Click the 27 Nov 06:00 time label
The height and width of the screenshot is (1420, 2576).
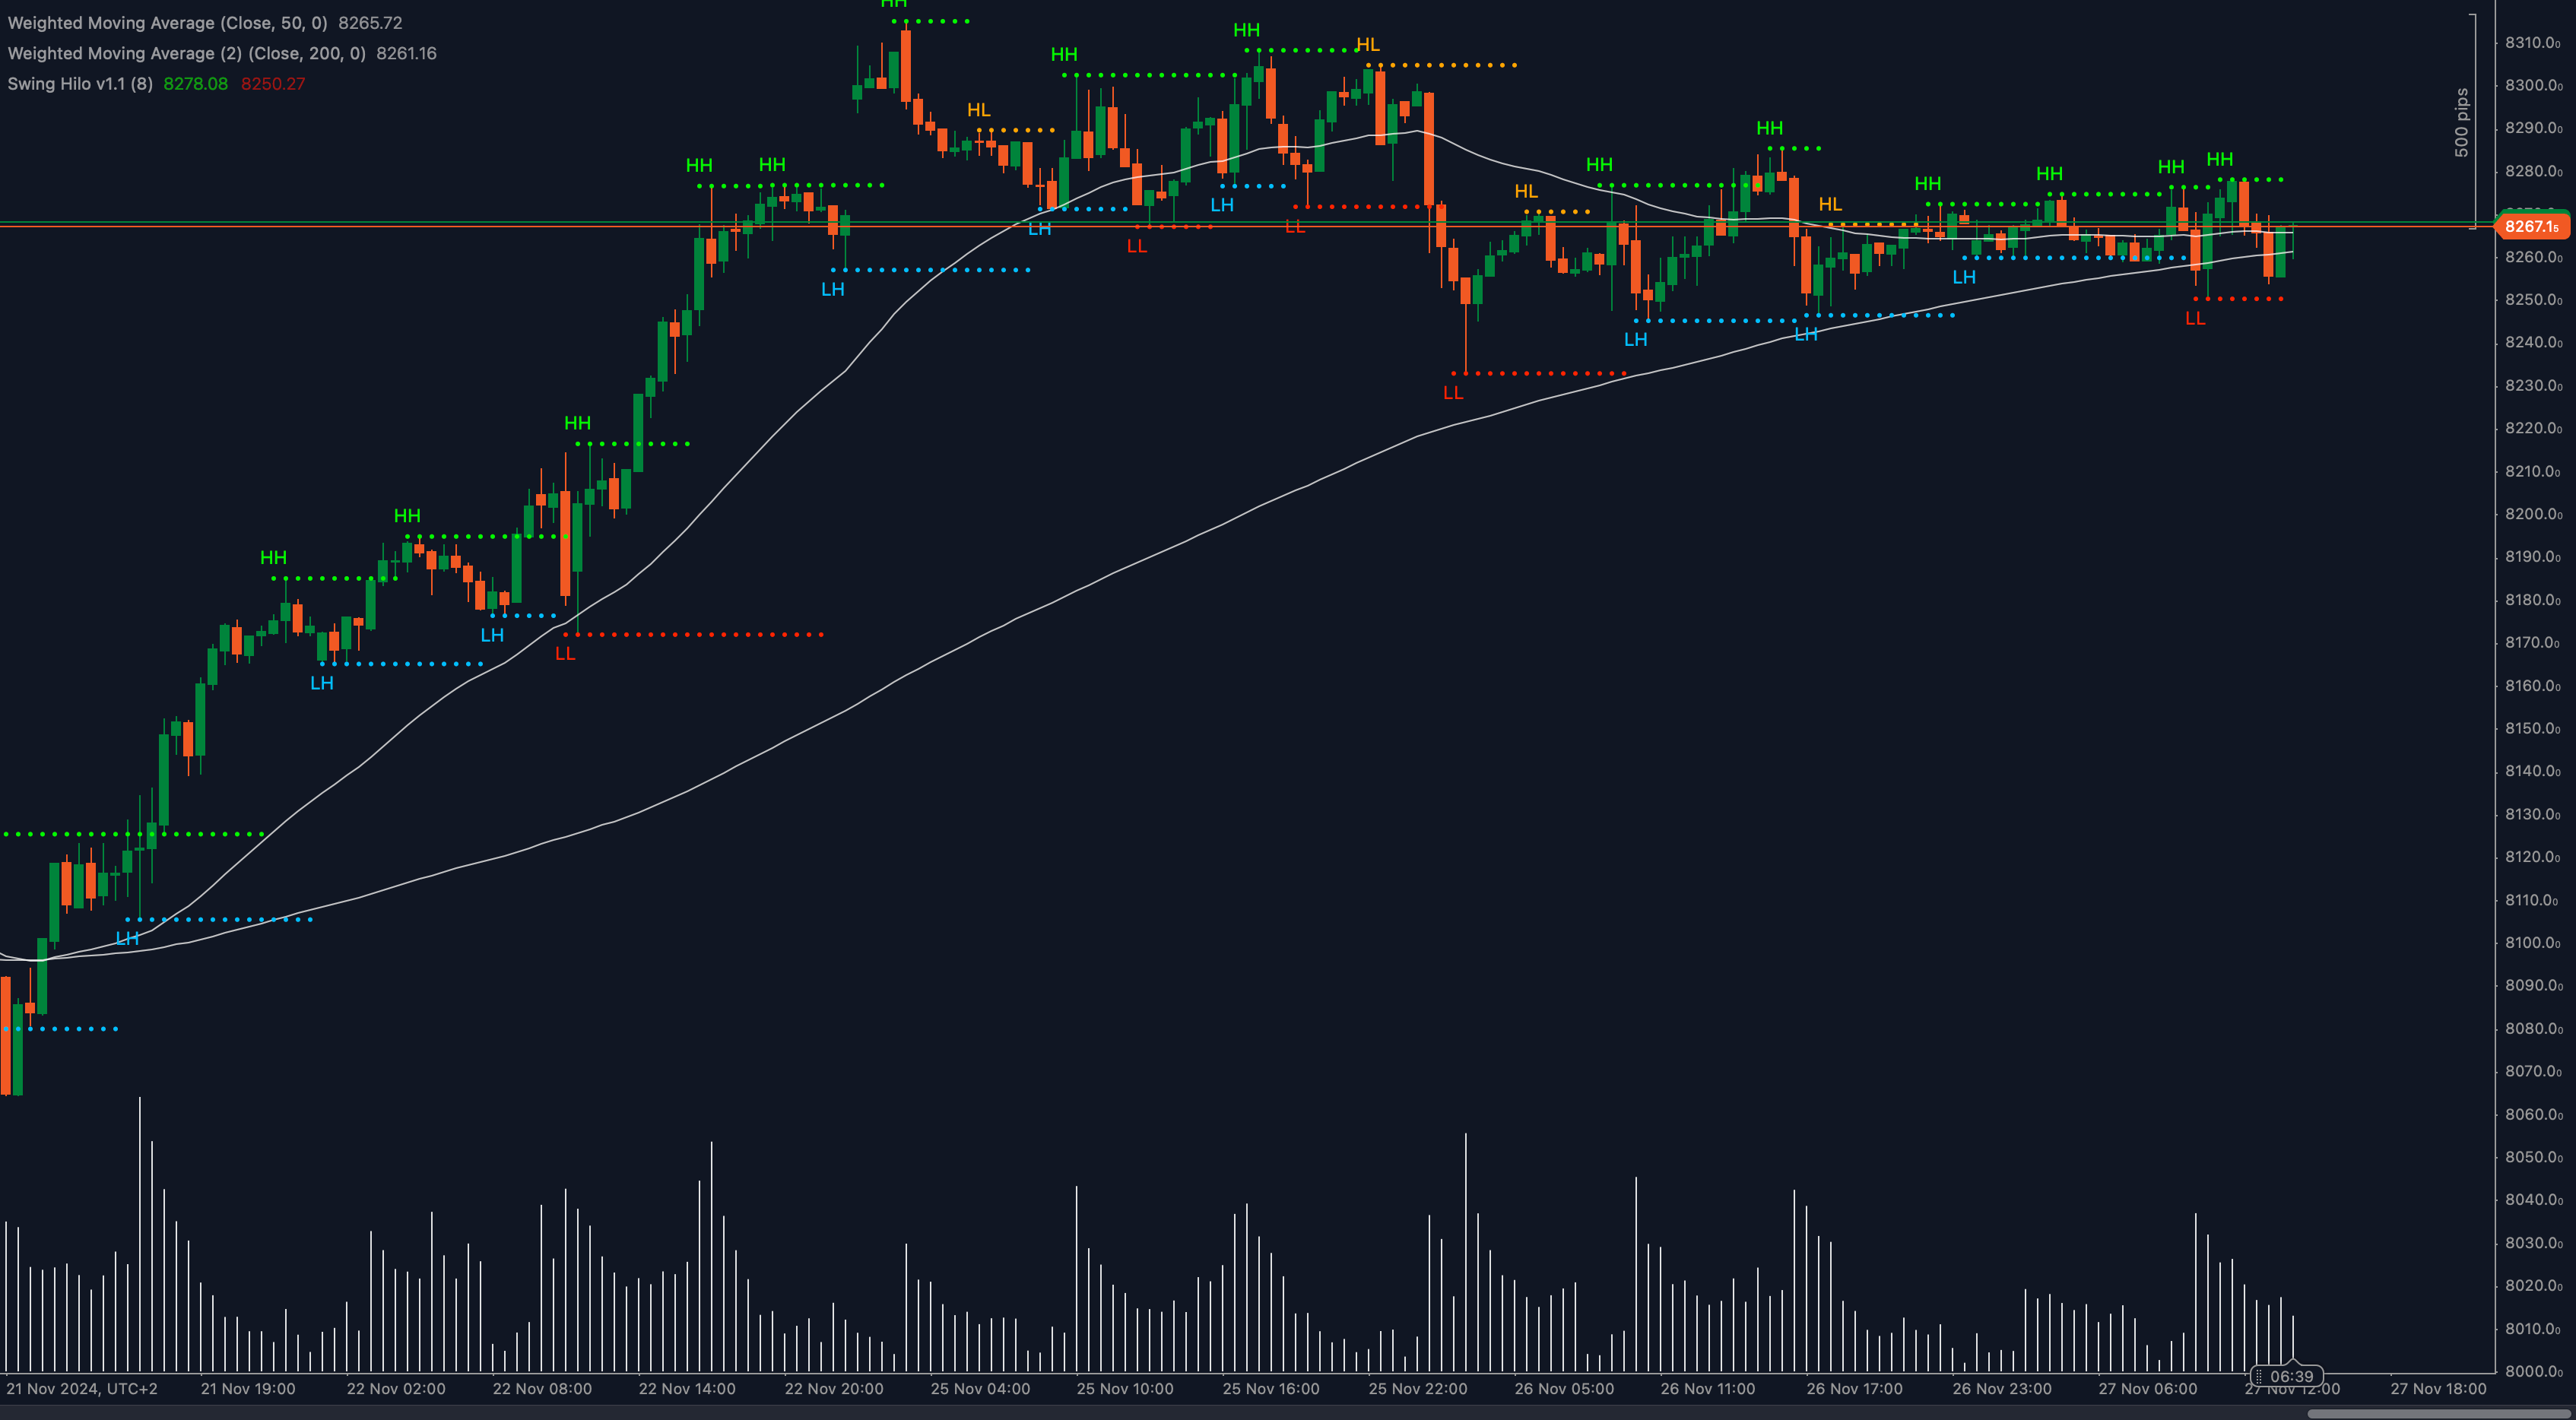(2148, 1388)
